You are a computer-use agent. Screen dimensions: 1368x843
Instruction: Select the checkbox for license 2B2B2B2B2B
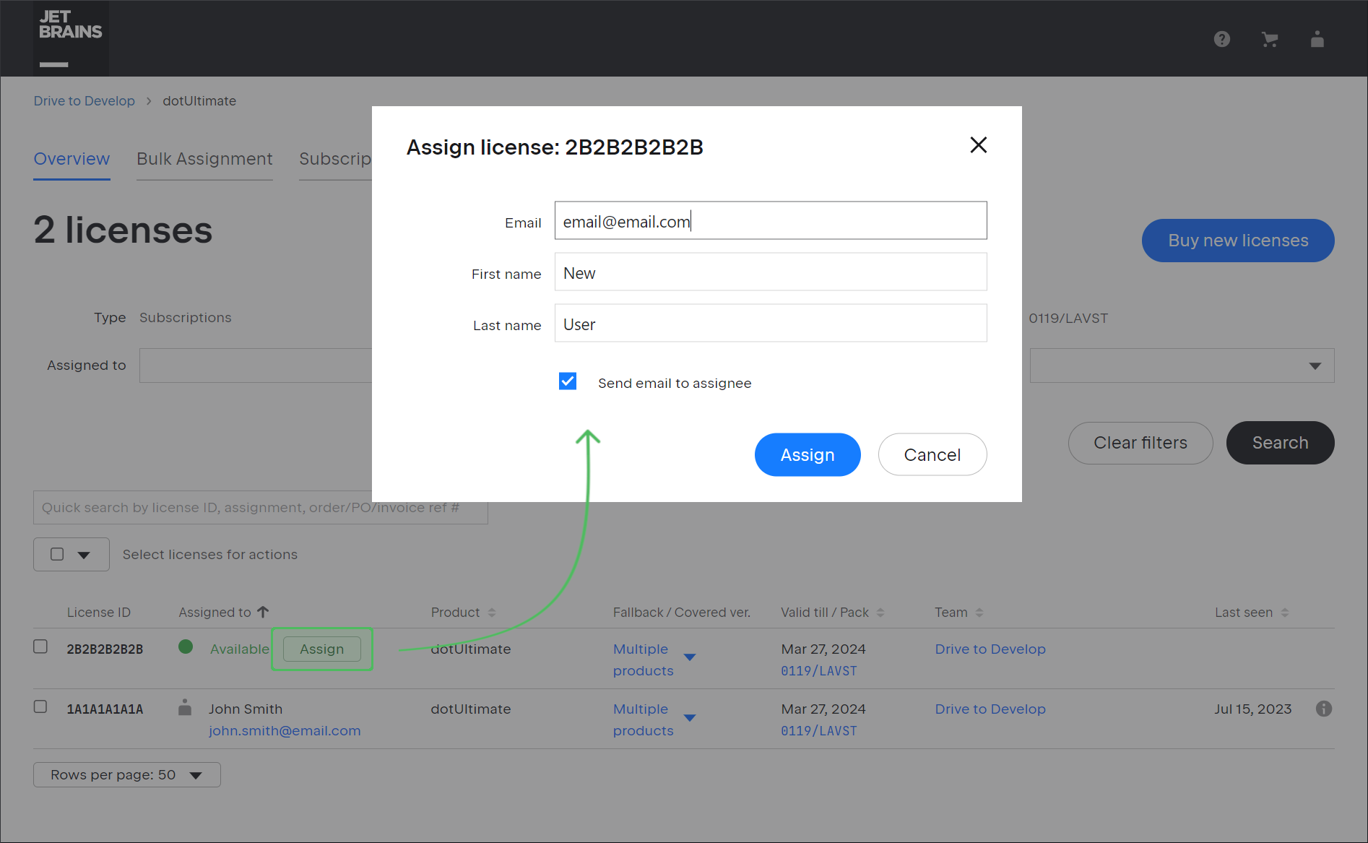40,647
